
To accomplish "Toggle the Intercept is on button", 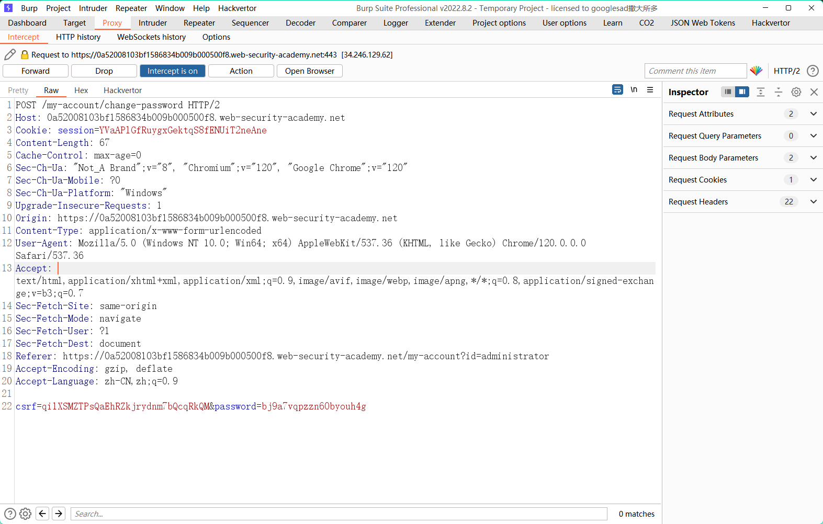I will (x=173, y=71).
